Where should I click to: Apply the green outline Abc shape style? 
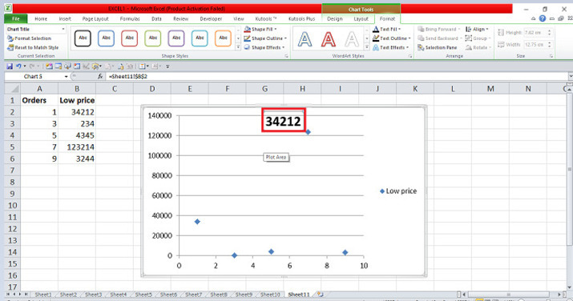(x=153, y=38)
